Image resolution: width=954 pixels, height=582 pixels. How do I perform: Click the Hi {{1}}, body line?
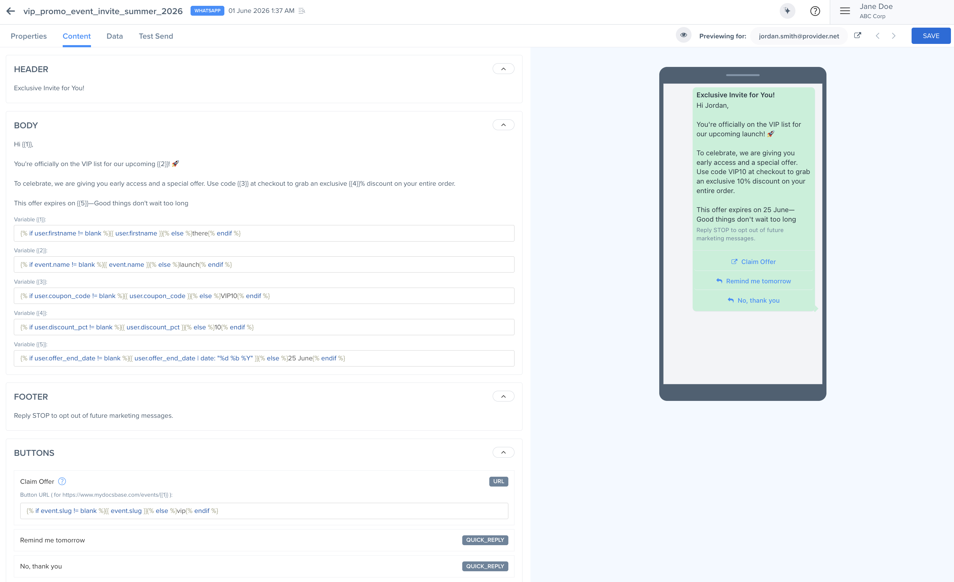point(24,144)
